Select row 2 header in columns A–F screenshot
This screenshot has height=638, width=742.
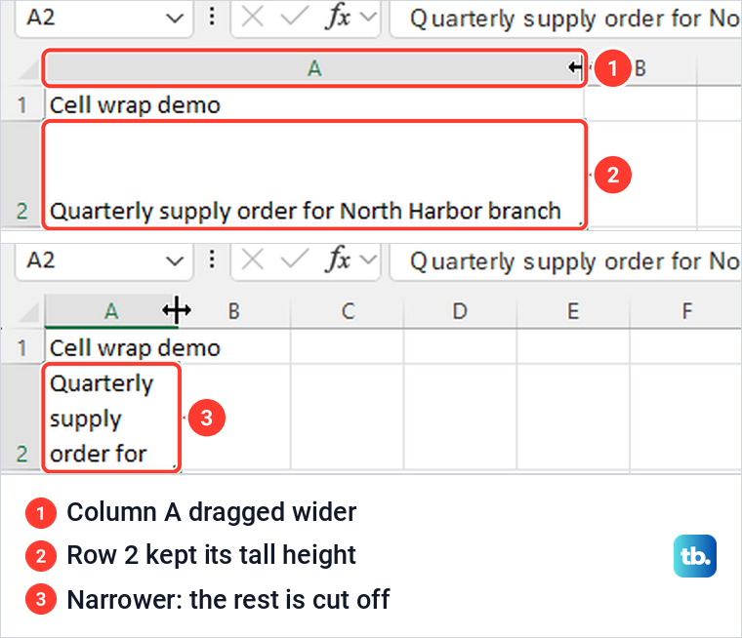point(21,418)
